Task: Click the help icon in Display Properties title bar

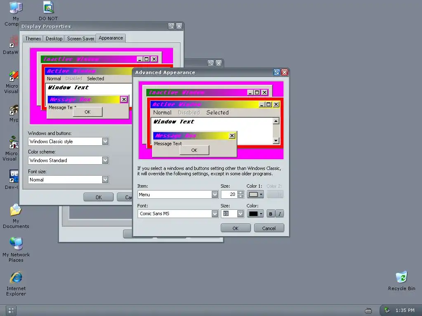Action: coord(171,26)
